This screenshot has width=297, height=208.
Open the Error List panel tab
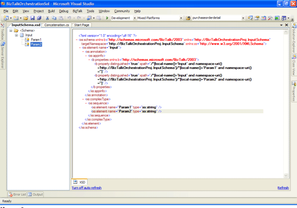[x=17, y=194]
